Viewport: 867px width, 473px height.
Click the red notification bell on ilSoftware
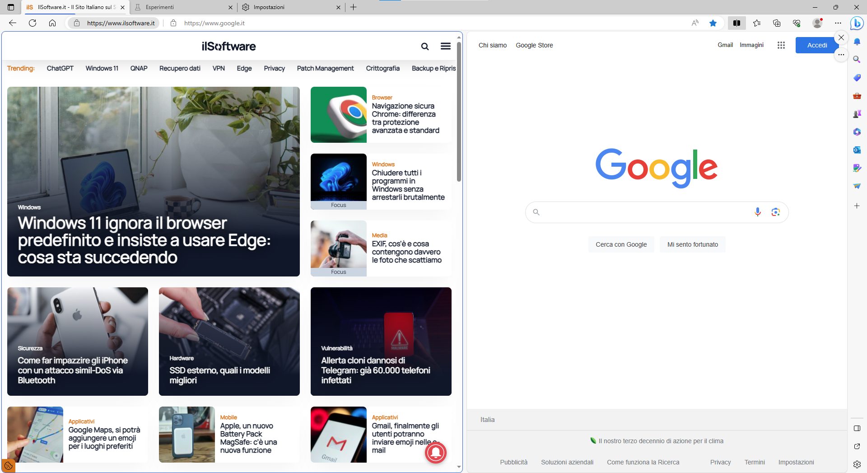(436, 452)
